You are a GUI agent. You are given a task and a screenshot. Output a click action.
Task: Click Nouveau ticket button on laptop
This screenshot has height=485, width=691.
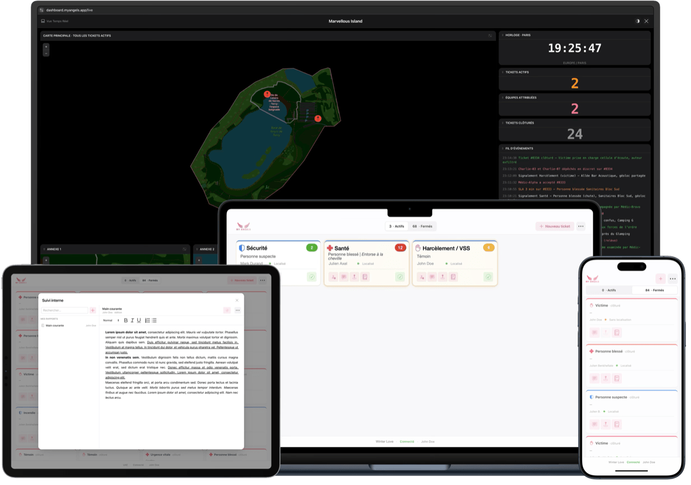click(x=555, y=226)
